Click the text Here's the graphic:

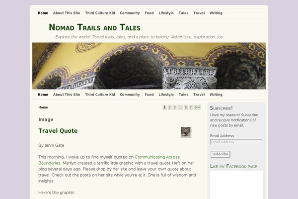(x=57, y=193)
